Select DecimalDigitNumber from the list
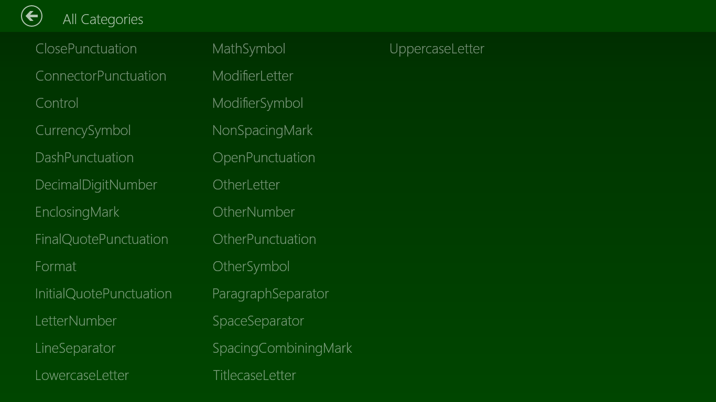This screenshot has width=716, height=402. pos(96,185)
